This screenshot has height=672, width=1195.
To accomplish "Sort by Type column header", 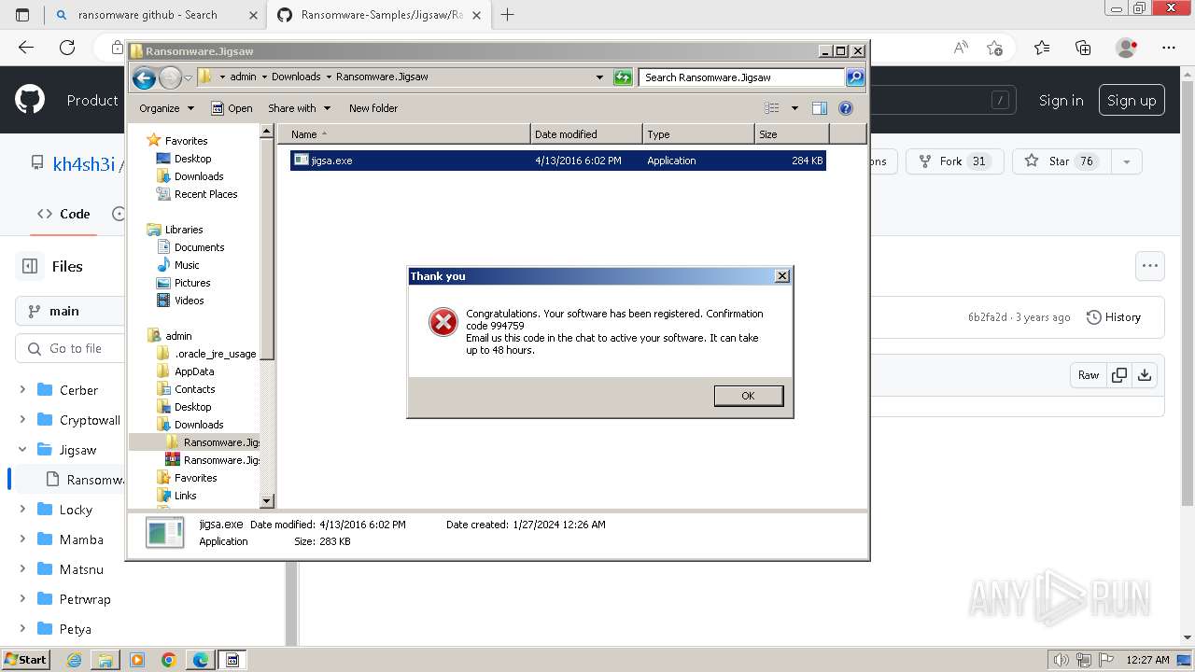I will pos(698,134).
